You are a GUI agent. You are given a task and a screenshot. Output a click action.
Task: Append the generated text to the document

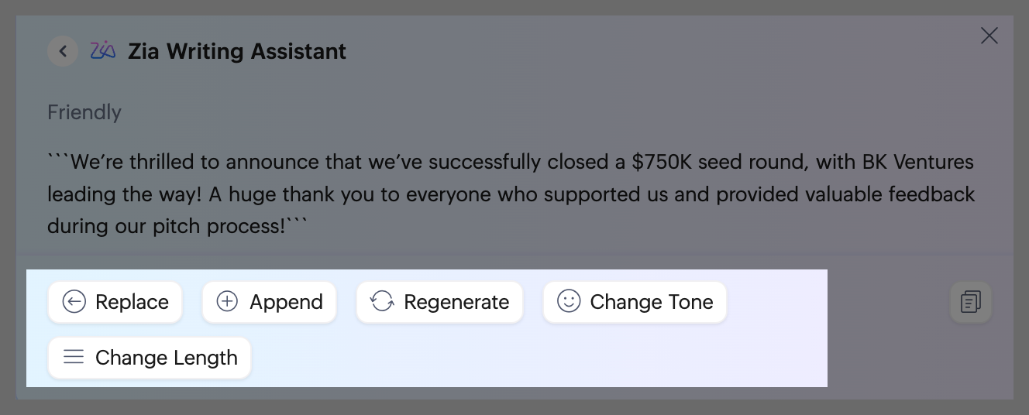tap(269, 302)
